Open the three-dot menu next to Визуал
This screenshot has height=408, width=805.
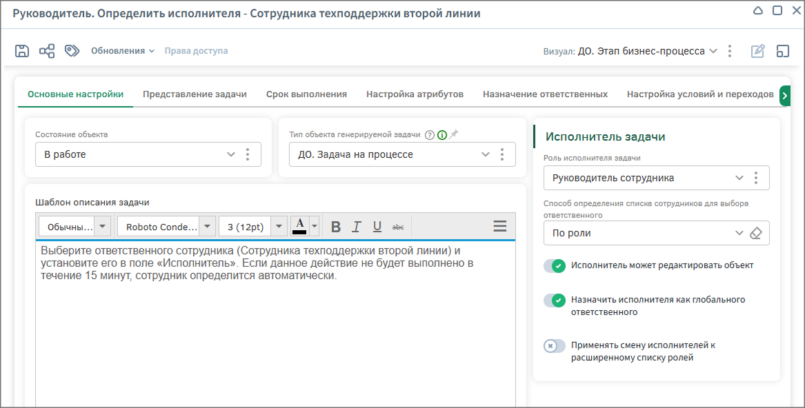[730, 51]
